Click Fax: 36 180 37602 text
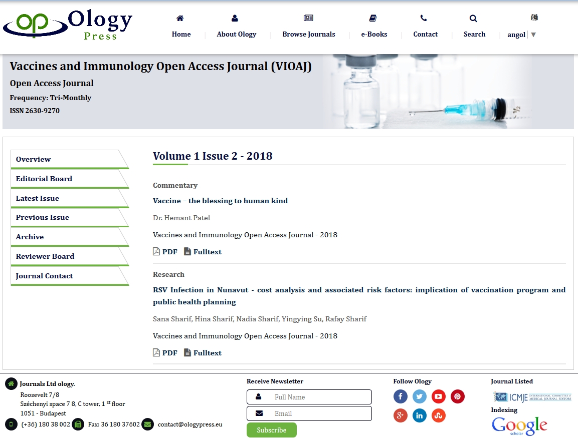 pyautogui.click(x=114, y=424)
